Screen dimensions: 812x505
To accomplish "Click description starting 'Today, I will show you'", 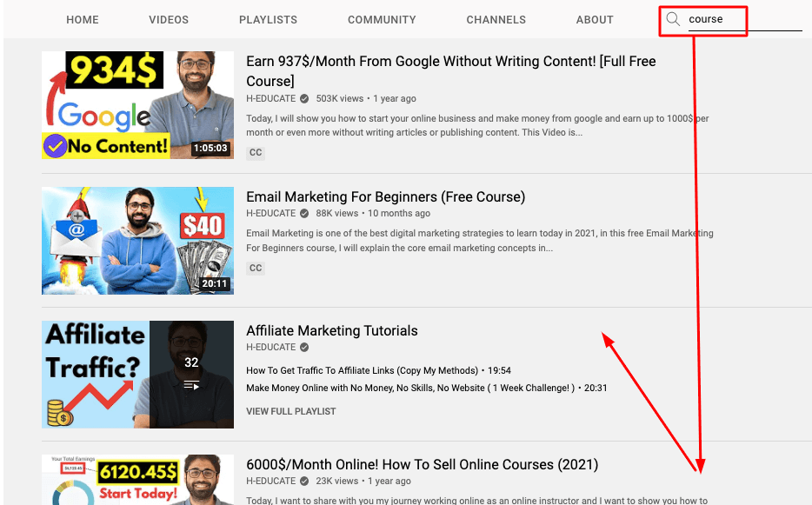I will pyautogui.click(x=477, y=125).
